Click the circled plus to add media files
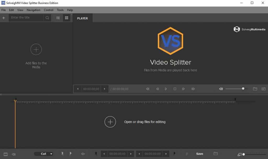 tap(36, 49)
